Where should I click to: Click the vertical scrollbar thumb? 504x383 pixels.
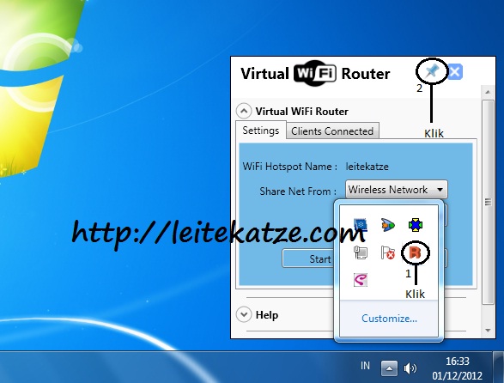click(x=488, y=202)
